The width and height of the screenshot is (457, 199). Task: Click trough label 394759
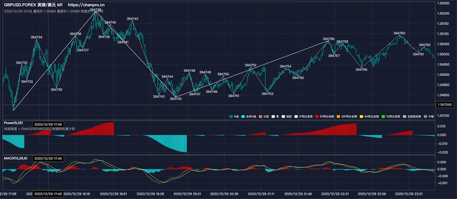pos(361,70)
